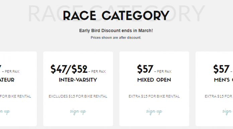Image resolution: width=233 pixels, height=129 pixels.
Task: Click partially visible sign up in Amateur card
Action: pos(5,112)
